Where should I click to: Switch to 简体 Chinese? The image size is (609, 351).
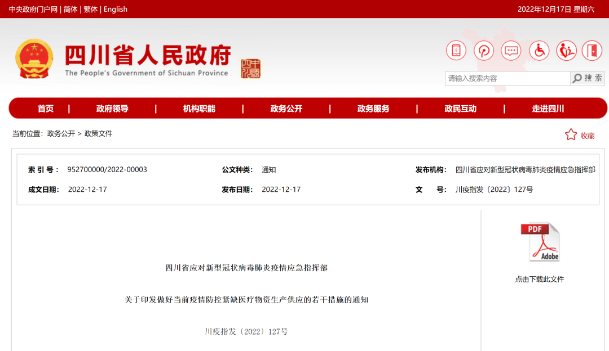pos(70,10)
